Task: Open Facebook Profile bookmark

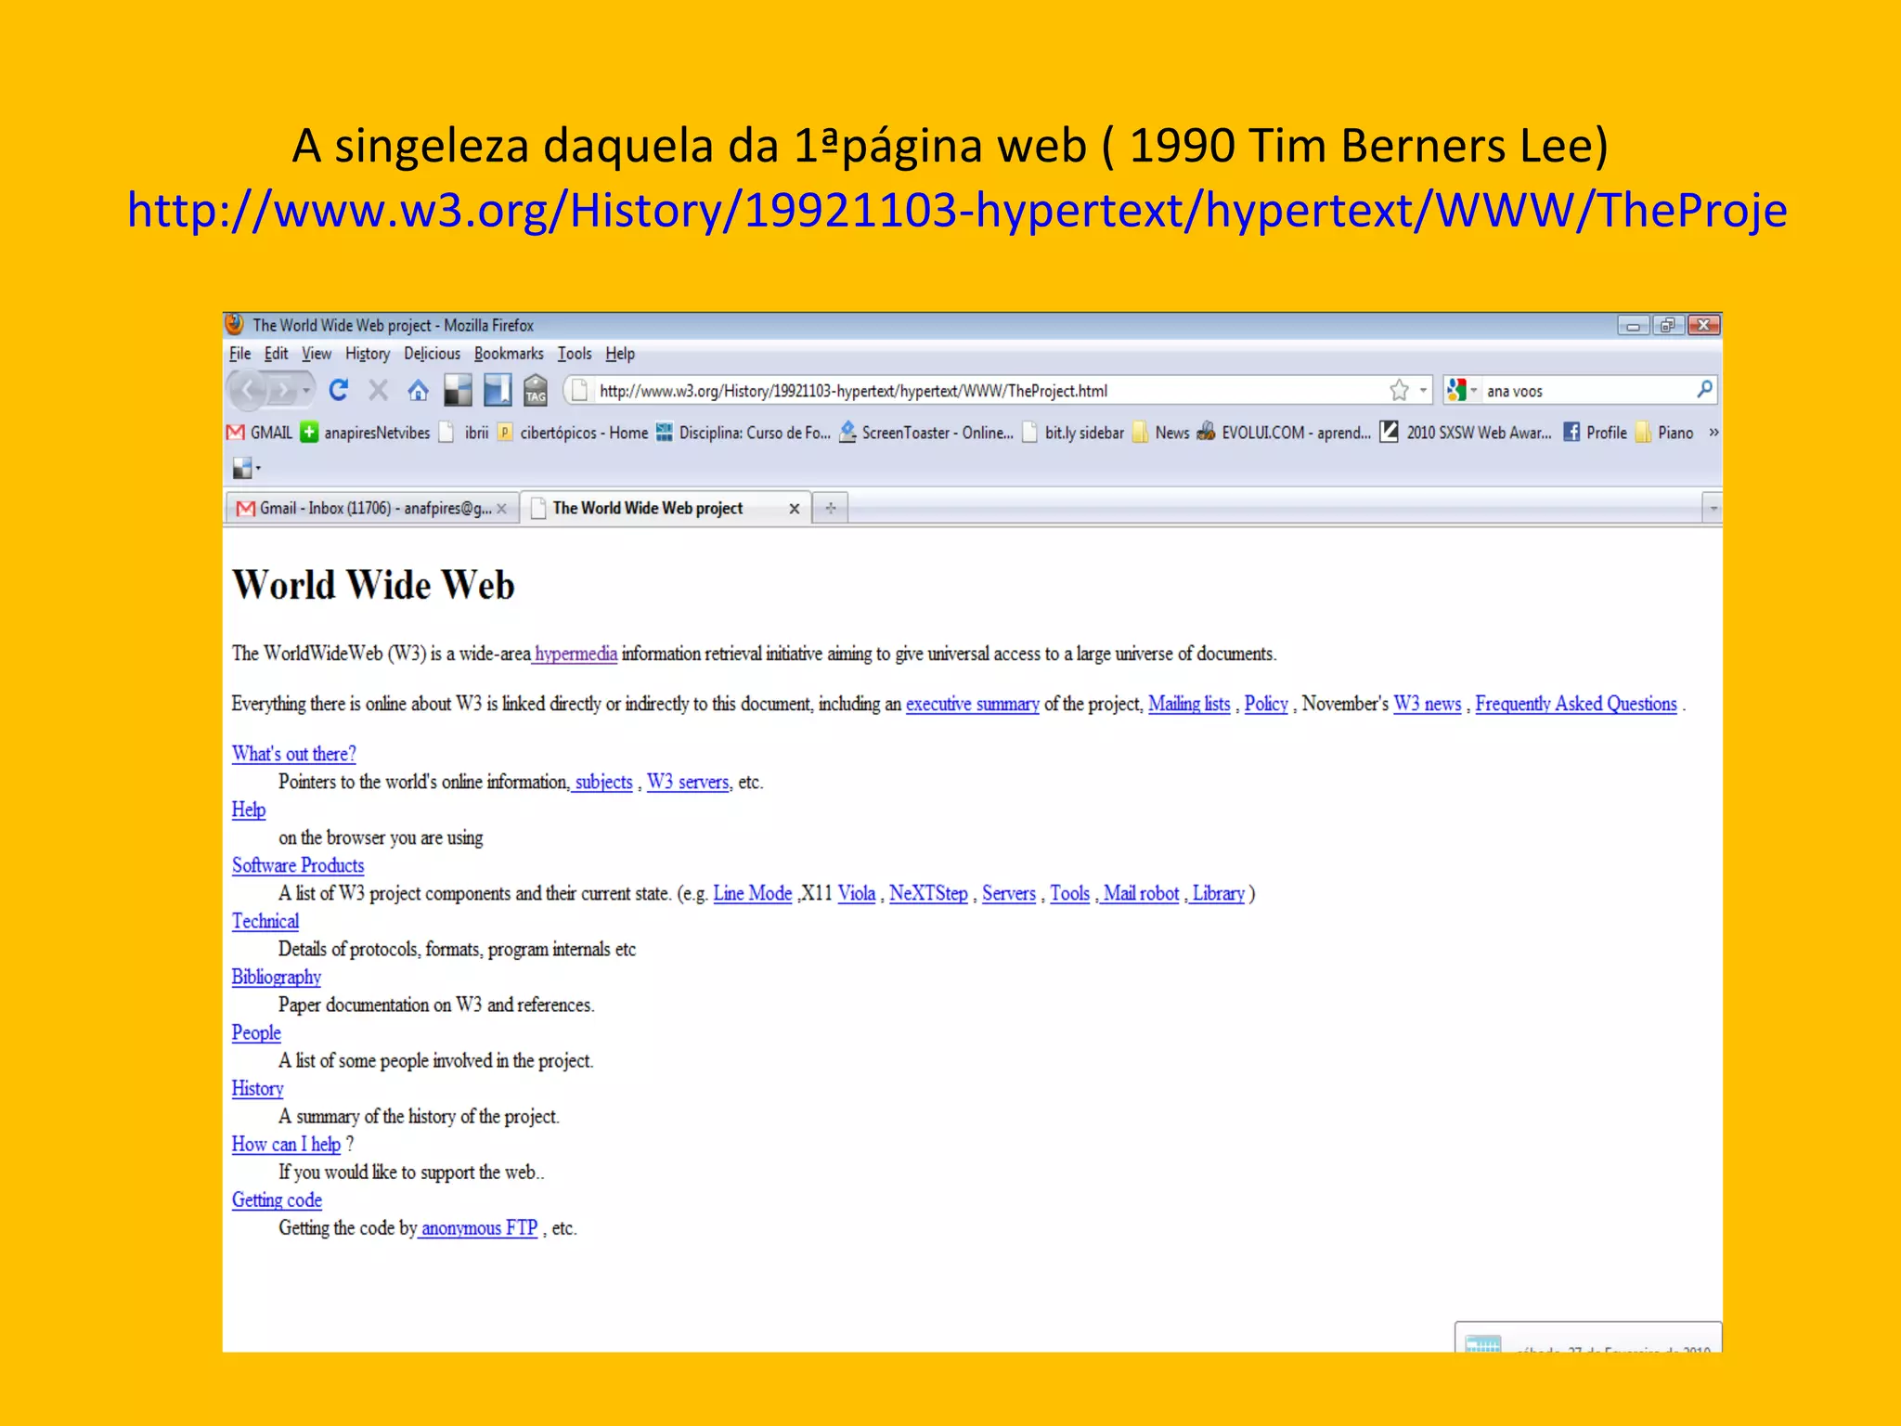Action: (1595, 433)
